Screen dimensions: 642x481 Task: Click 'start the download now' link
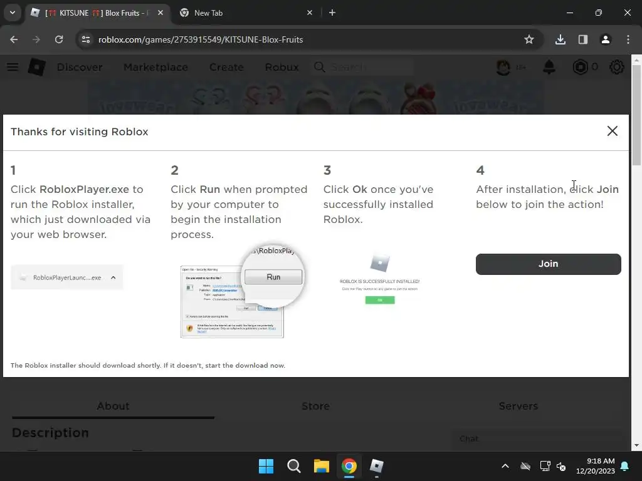click(x=245, y=365)
